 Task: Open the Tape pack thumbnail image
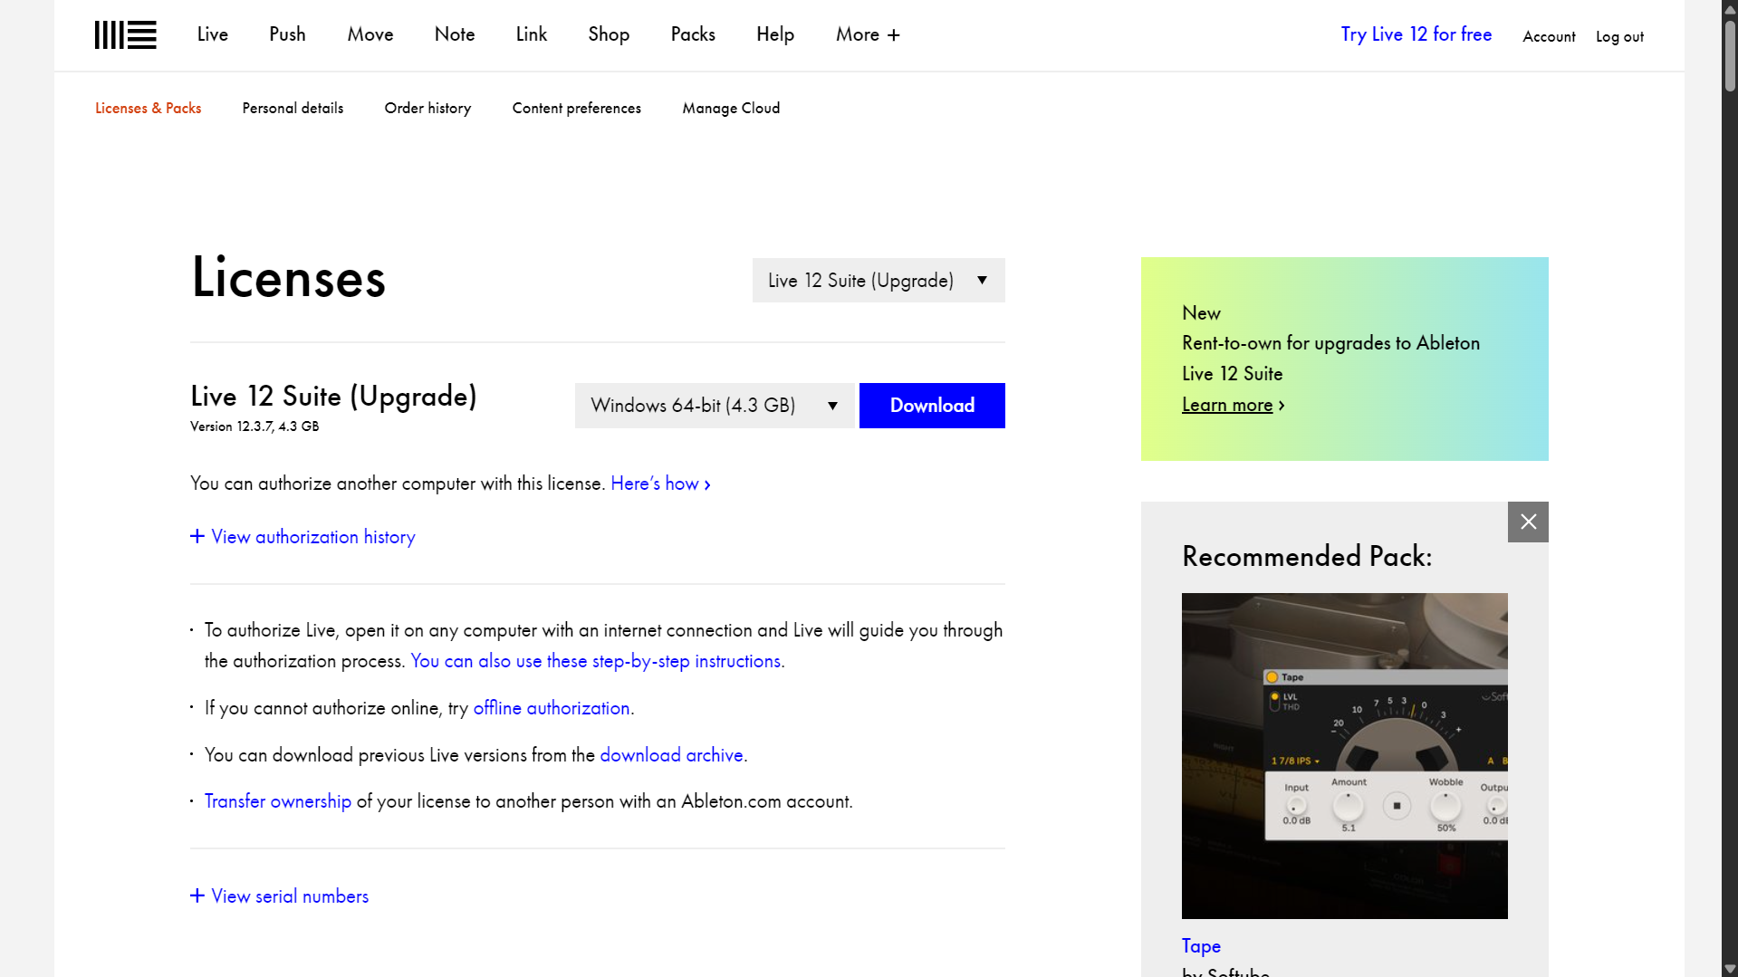point(1344,755)
